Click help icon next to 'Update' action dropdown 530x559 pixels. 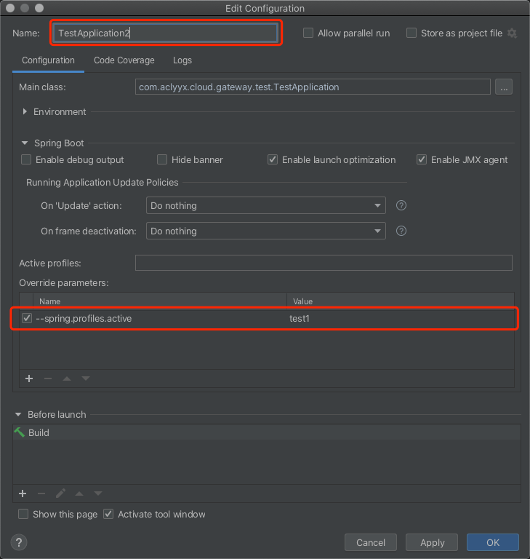[x=401, y=206]
